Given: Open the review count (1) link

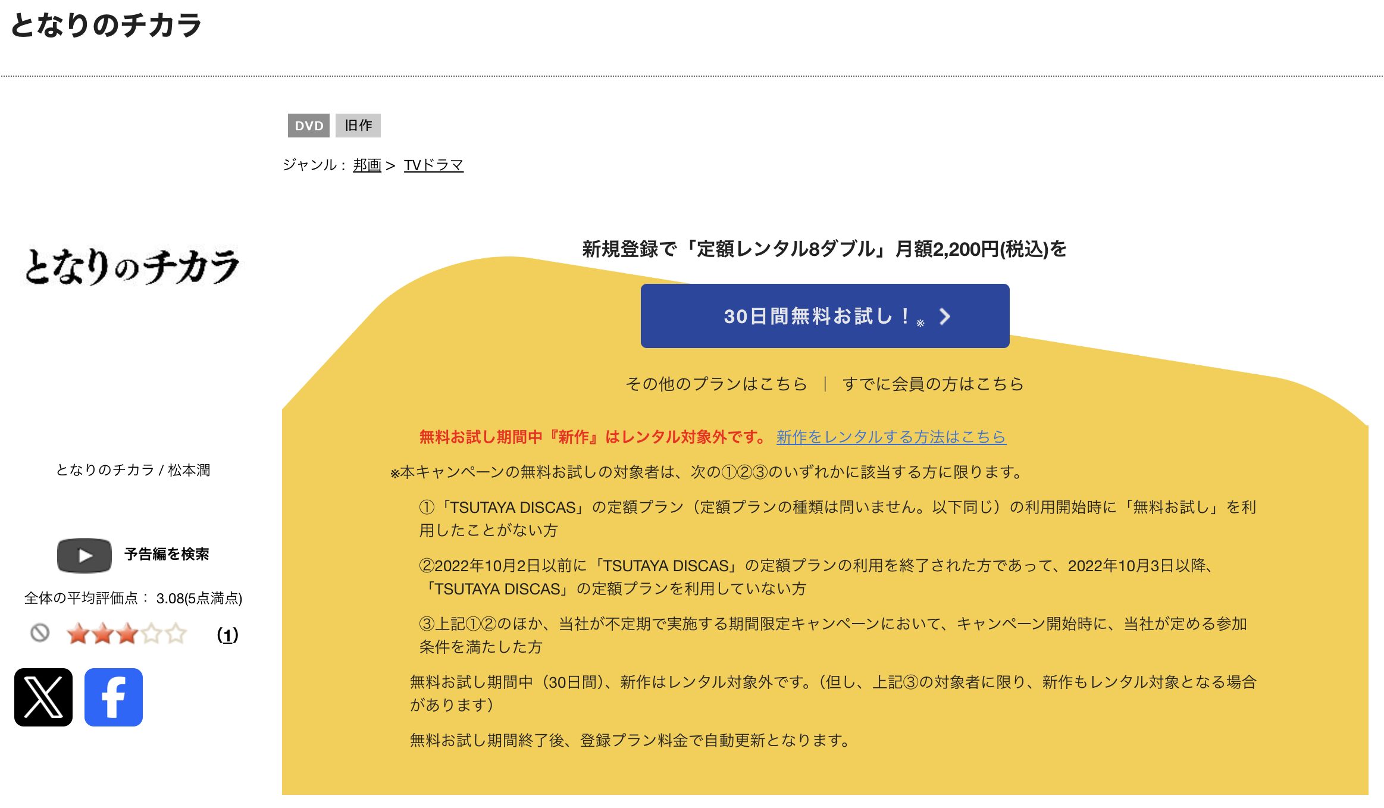Looking at the screenshot, I should pos(227,635).
